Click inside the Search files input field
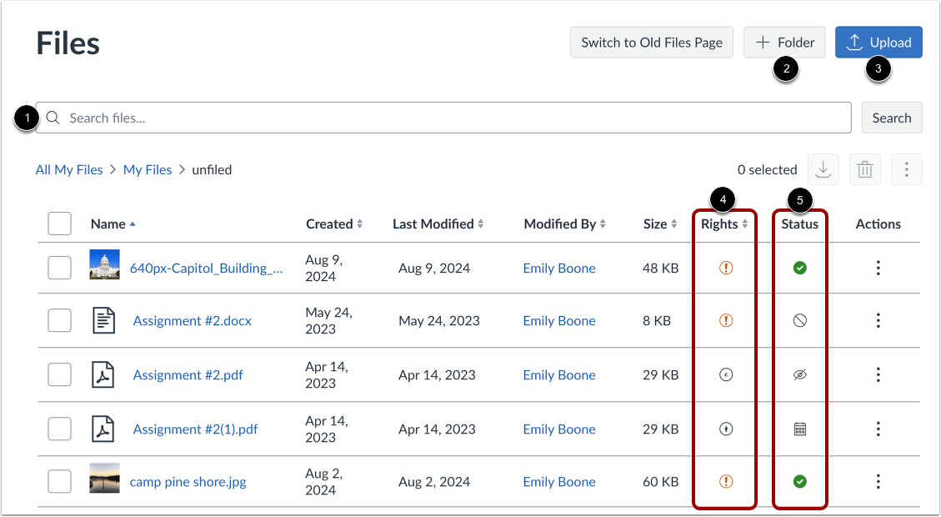This screenshot has width=941, height=517. click(333, 117)
